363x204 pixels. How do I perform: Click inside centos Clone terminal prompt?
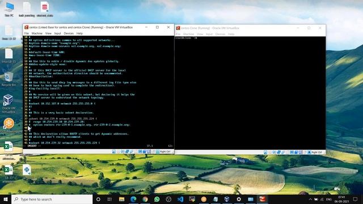click(186, 38)
